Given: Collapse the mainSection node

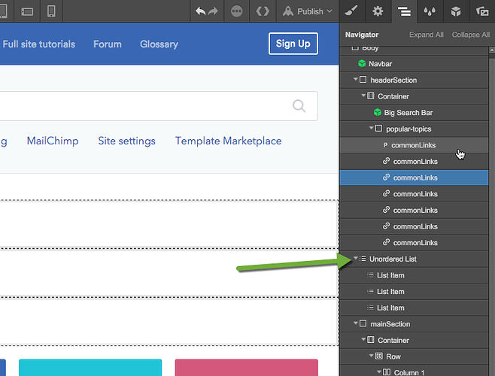Looking at the screenshot, I should [x=356, y=323].
